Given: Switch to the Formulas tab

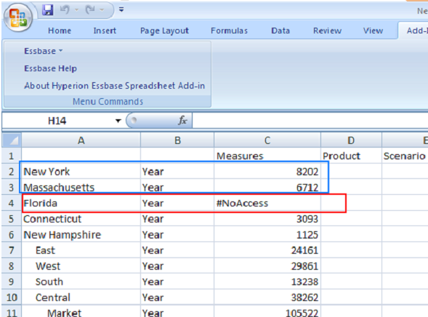Looking at the screenshot, I should point(230,31).
